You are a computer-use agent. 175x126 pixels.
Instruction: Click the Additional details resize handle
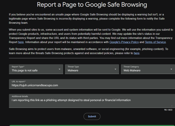(171, 106)
